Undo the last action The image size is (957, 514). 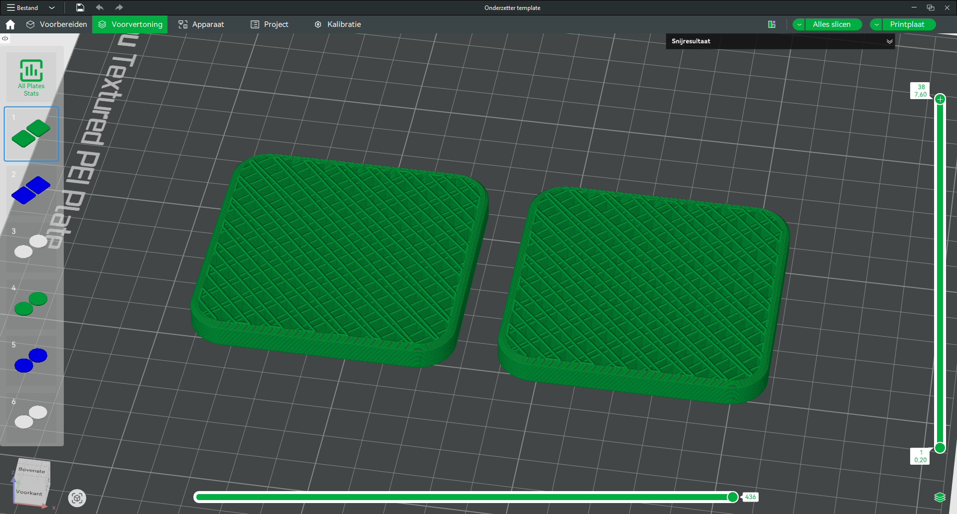[100, 7]
